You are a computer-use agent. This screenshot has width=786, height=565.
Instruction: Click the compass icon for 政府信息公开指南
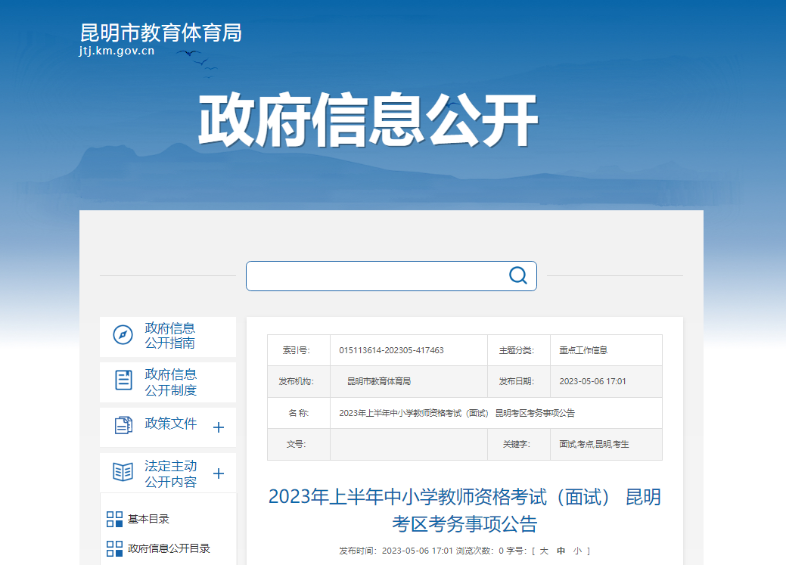pos(123,335)
